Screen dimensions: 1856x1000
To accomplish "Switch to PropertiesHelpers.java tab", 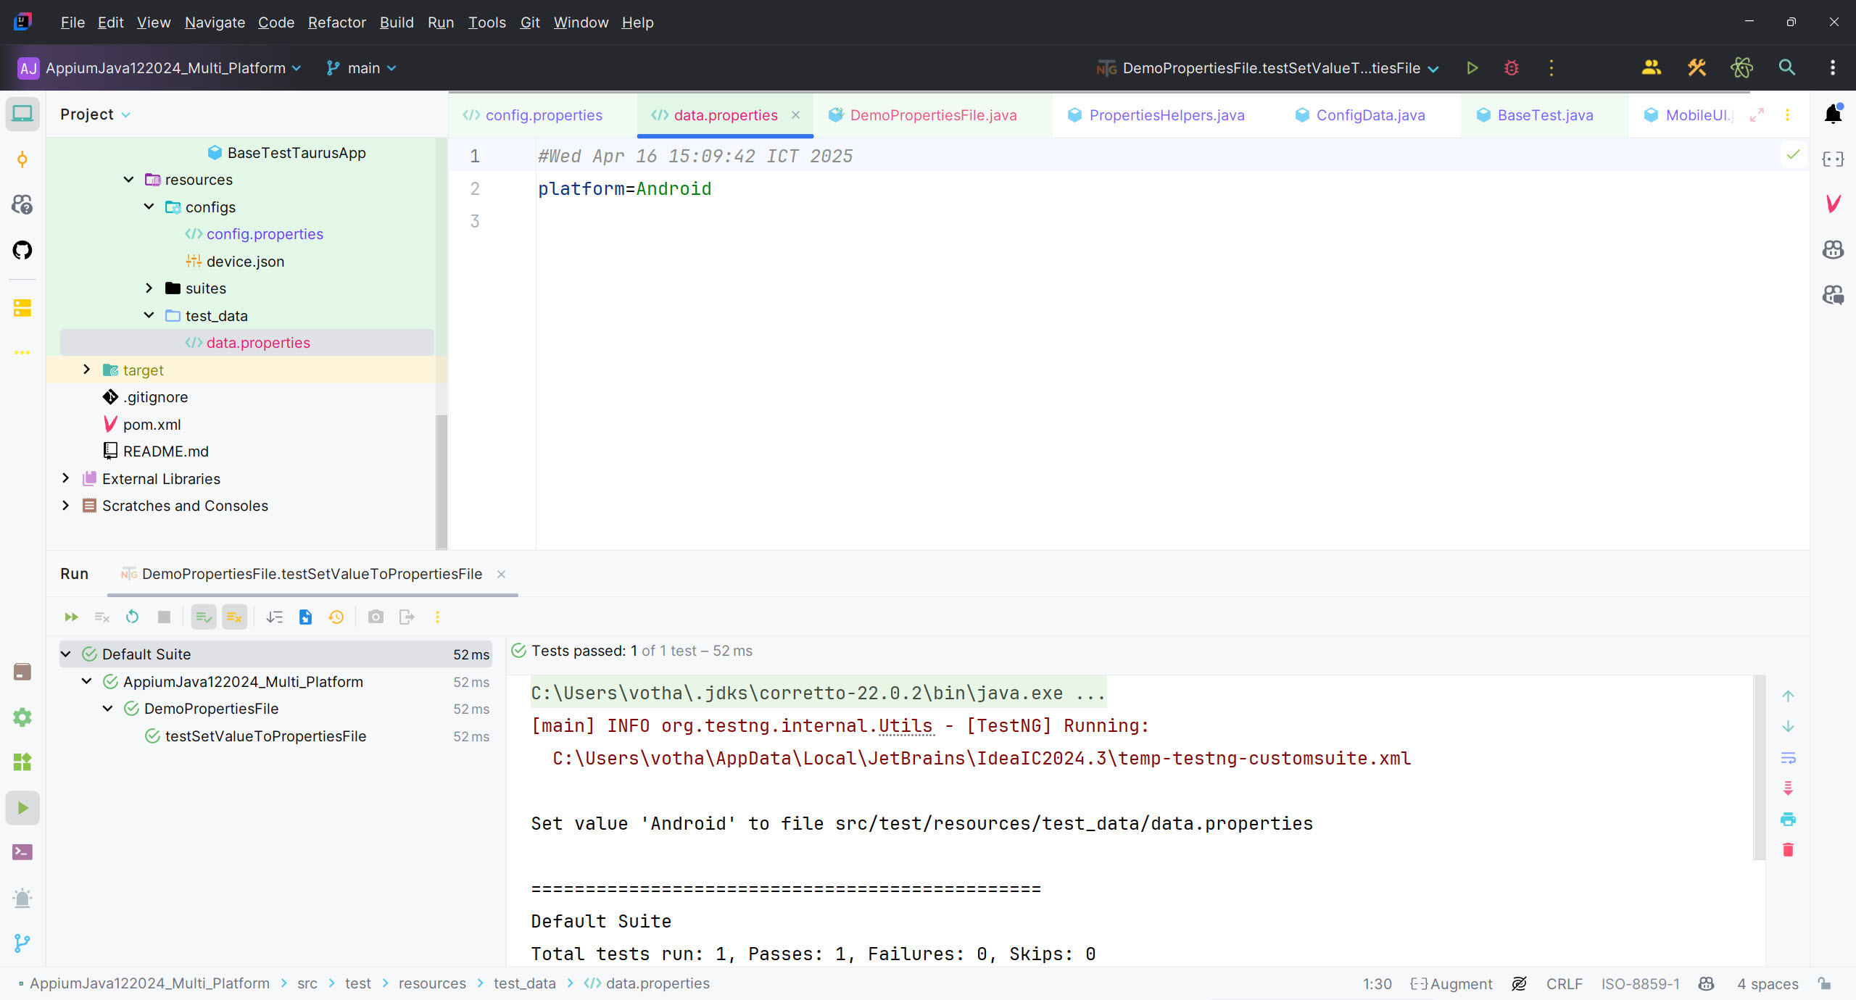I will [x=1166, y=115].
